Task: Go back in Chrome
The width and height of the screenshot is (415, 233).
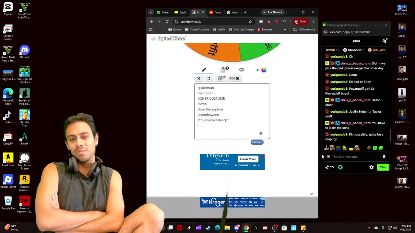Action: point(151,22)
